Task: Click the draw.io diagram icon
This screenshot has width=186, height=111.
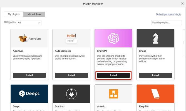Action: point(113,94)
